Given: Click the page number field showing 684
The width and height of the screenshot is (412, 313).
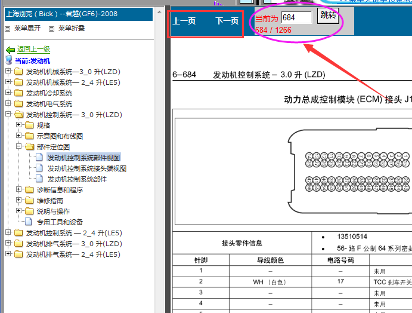Looking at the screenshot, I should [297, 18].
